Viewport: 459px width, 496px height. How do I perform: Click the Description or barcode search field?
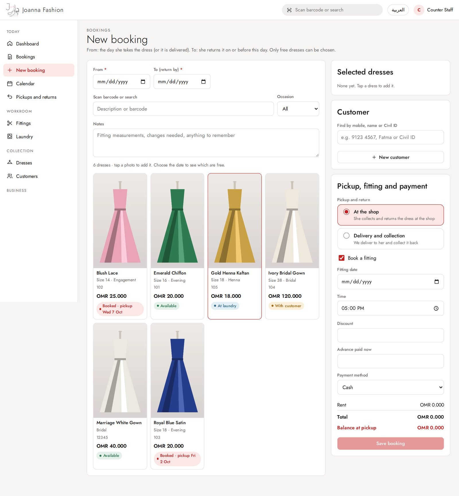coord(183,109)
